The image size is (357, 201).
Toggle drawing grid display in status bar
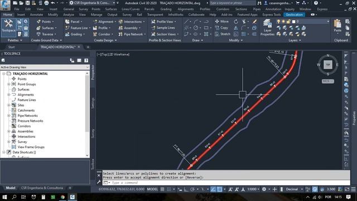pyautogui.click(x=162, y=189)
